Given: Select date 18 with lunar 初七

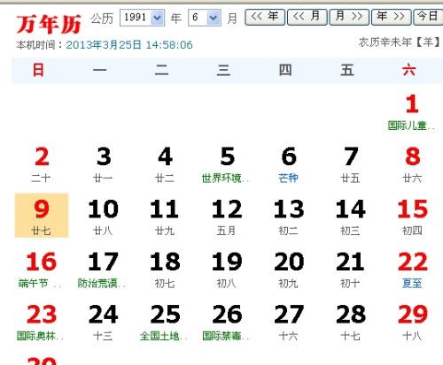Looking at the screenshot, I should (x=165, y=270).
